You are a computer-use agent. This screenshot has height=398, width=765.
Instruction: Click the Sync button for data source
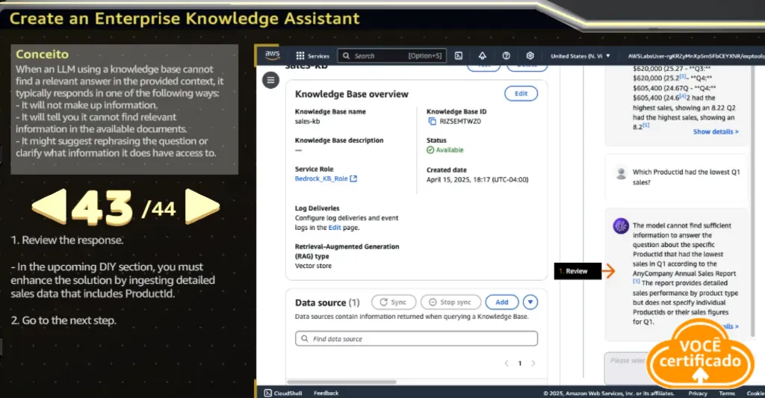(x=393, y=302)
